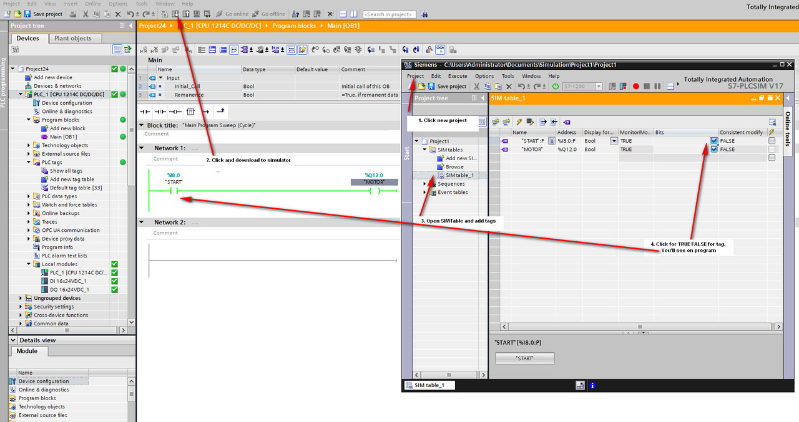Collapse the Project24 tree node

coord(12,69)
